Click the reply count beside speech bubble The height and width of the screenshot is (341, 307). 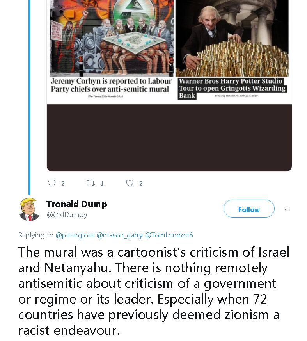(x=63, y=183)
